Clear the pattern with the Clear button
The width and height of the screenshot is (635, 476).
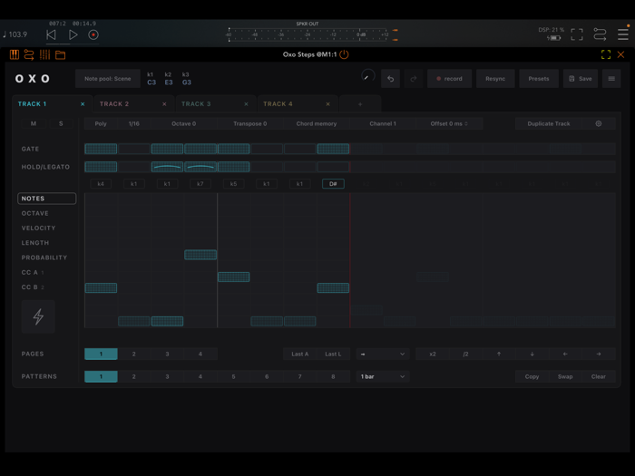pos(598,376)
